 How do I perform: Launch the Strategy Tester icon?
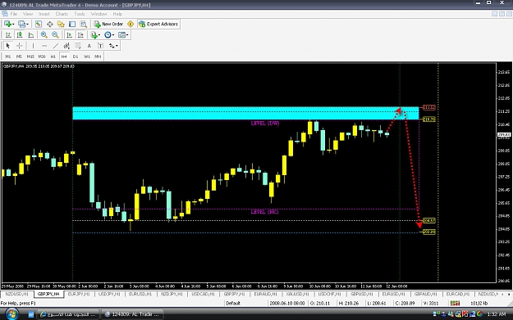[x=84, y=24]
